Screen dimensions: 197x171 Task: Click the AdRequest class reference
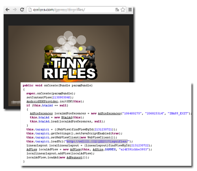[74, 158]
